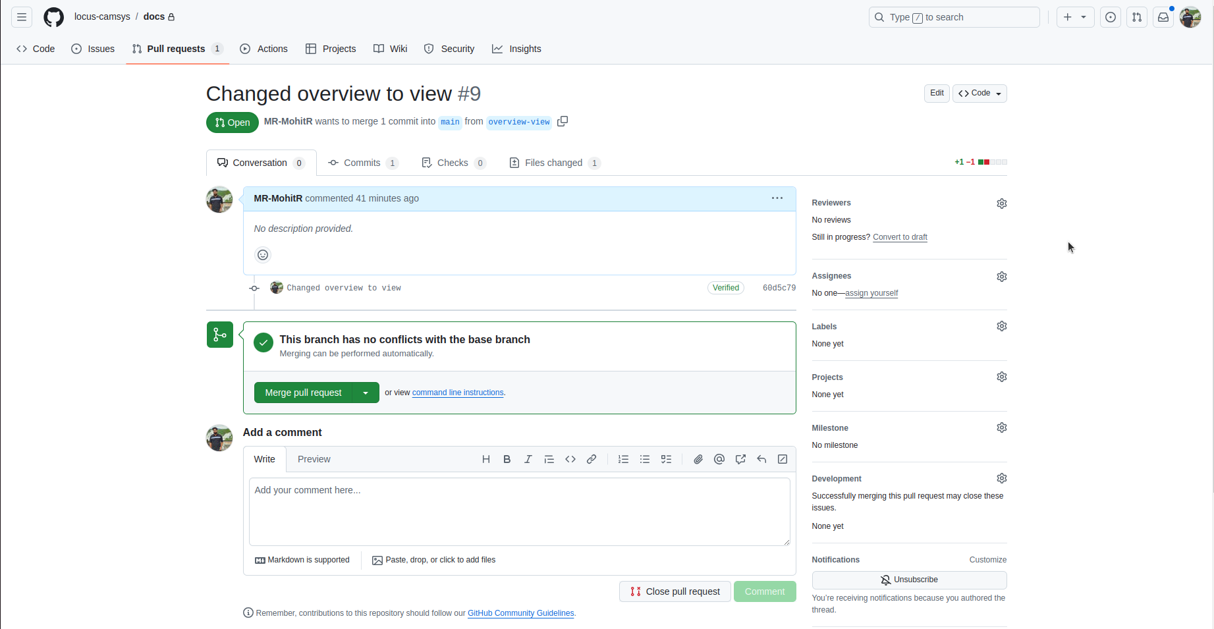1214x629 pixels.
Task: Click the attach files paperclip icon
Action: pyautogui.click(x=698, y=459)
